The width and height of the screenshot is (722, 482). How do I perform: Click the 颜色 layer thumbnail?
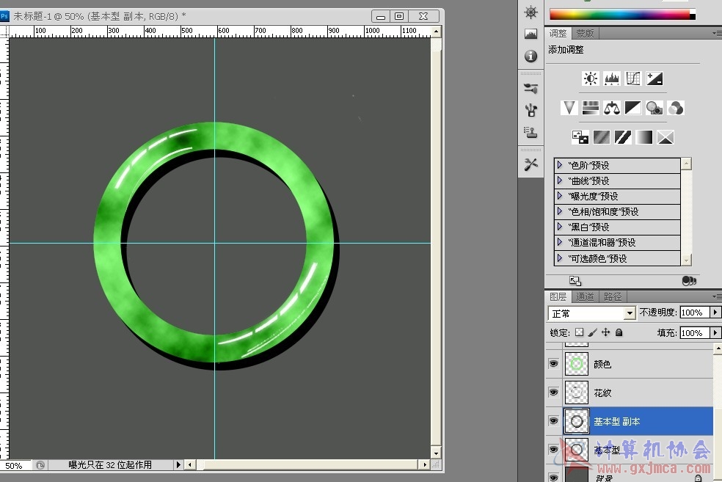coord(577,364)
